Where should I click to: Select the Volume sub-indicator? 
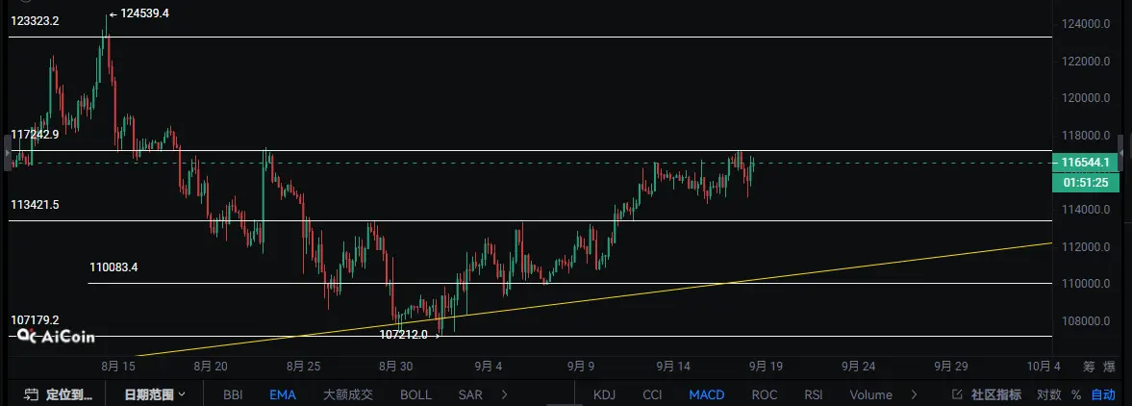tap(870, 395)
